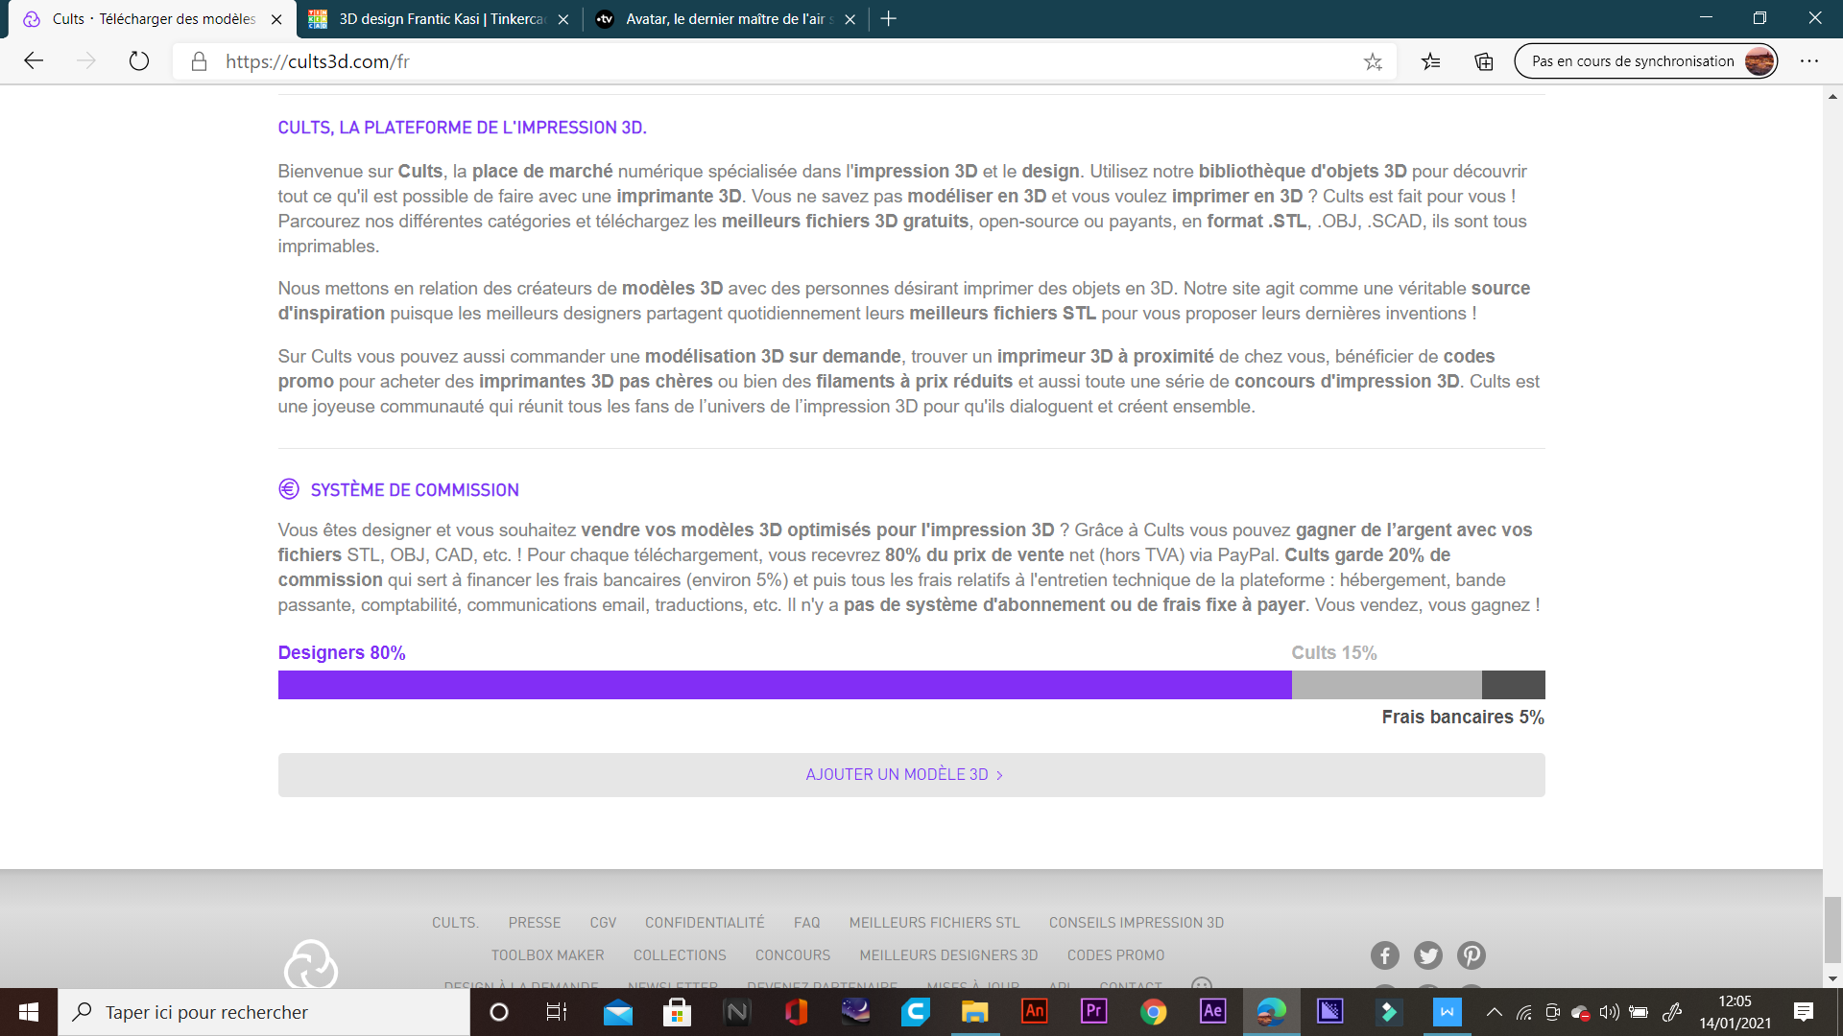Click the page vertical scrollbar thumb
The width and height of the screenshot is (1843, 1036).
click(1832, 929)
